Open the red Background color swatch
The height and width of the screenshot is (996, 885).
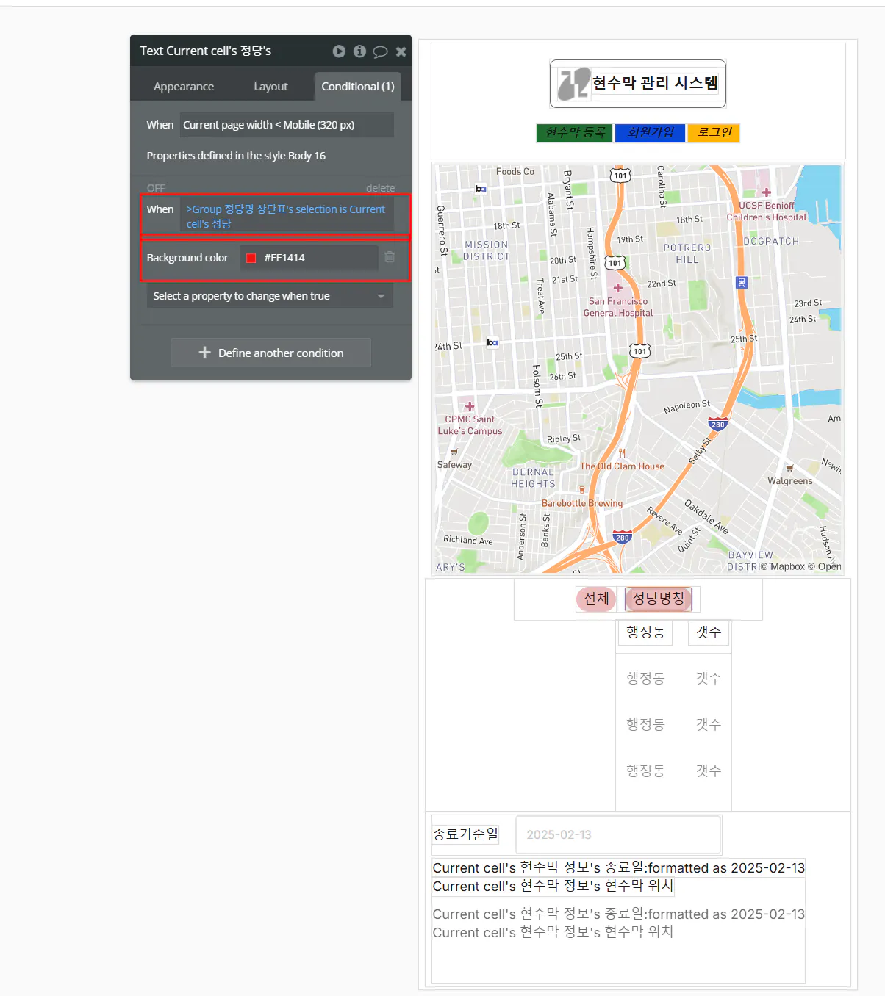tap(251, 258)
